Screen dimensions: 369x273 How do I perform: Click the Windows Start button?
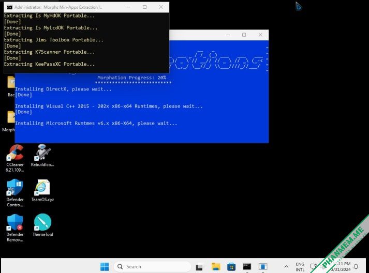(105, 267)
